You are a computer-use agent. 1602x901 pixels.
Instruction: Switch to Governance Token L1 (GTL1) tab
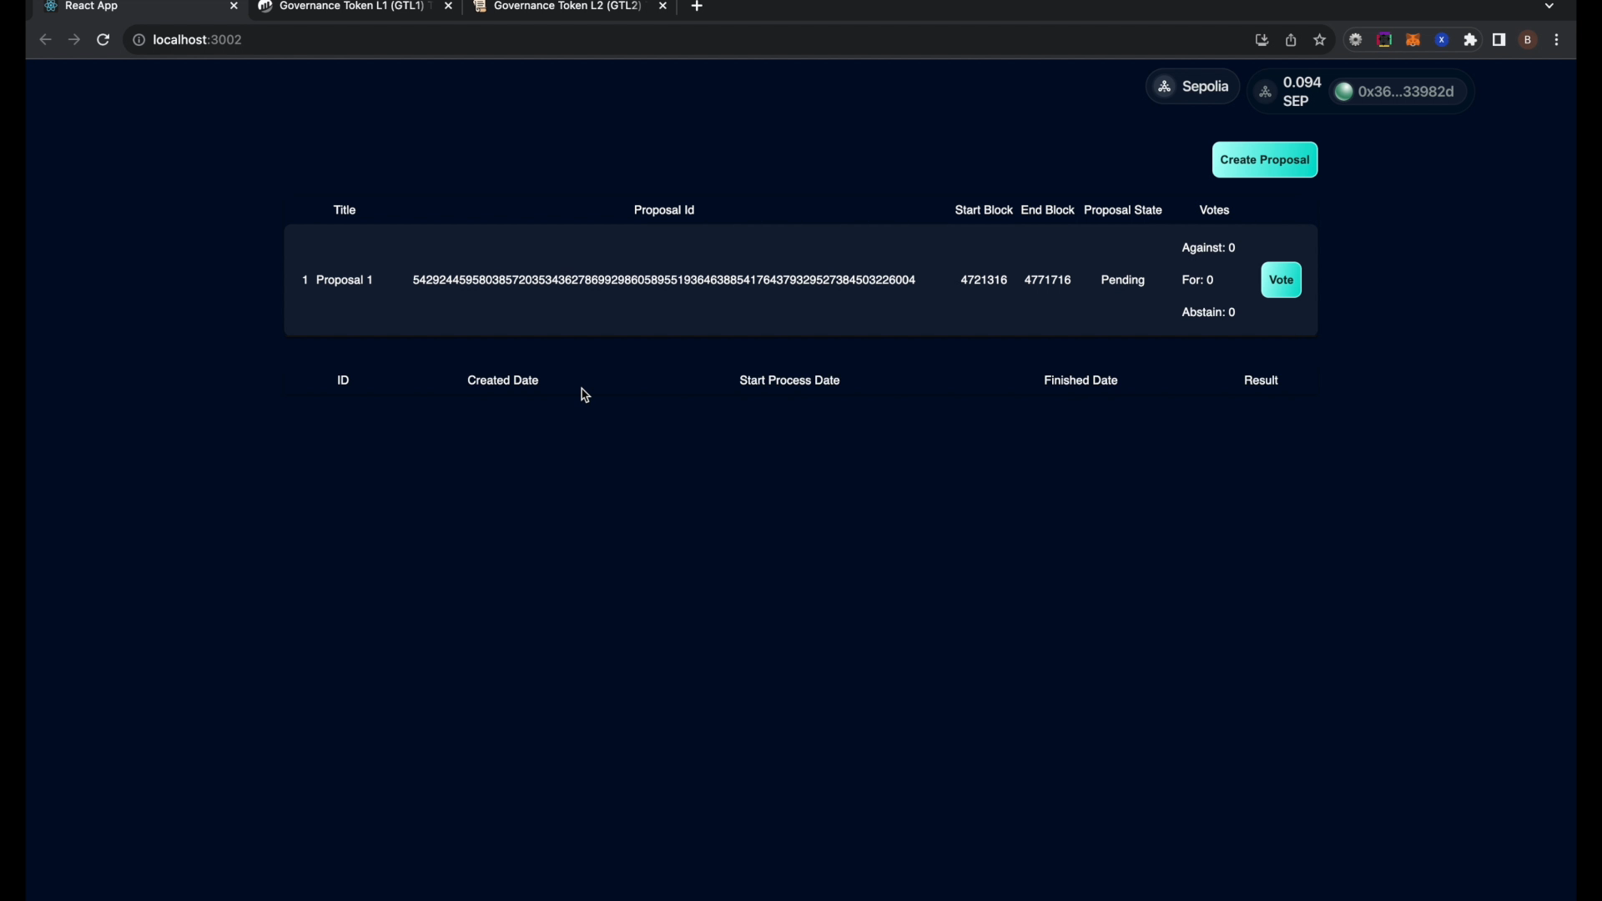pos(355,7)
